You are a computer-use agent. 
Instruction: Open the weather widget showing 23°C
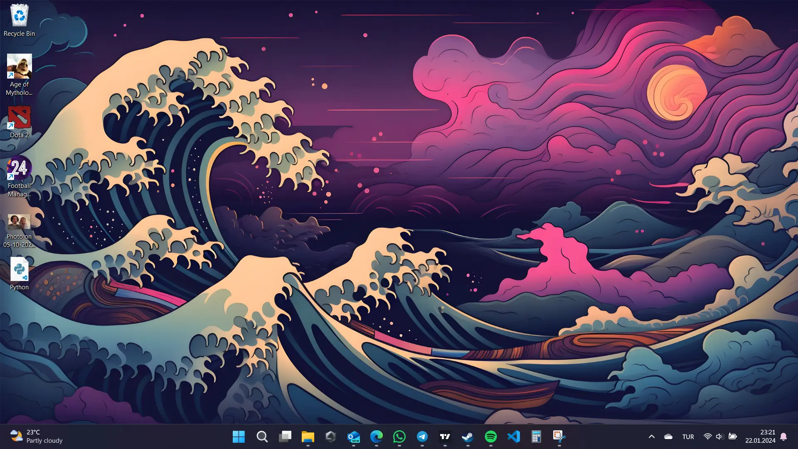pyautogui.click(x=37, y=437)
